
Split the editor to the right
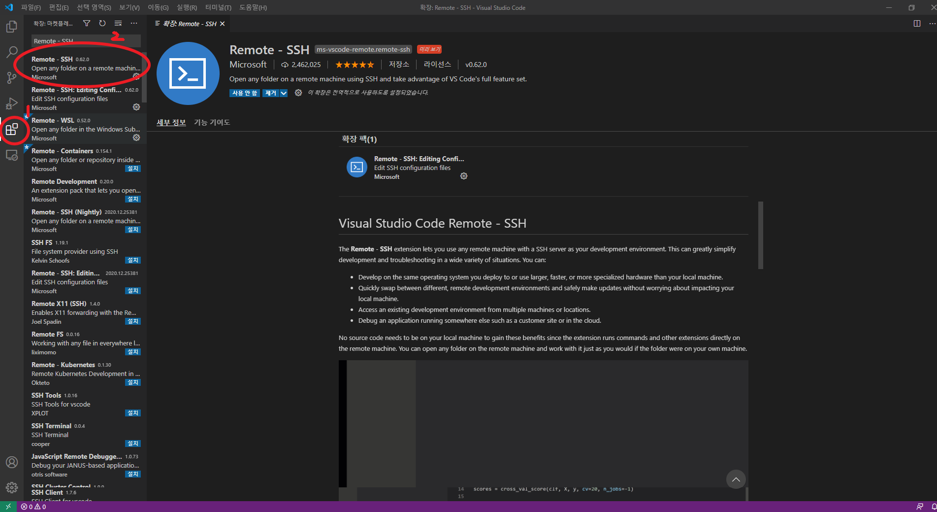tap(917, 24)
